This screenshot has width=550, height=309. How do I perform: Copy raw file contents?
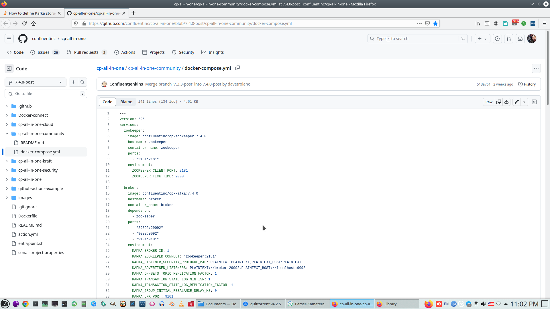(499, 102)
